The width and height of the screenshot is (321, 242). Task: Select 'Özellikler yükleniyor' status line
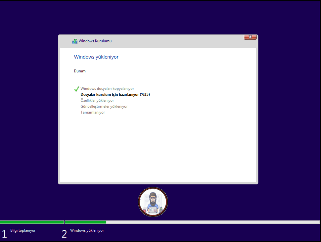[x=97, y=100]
